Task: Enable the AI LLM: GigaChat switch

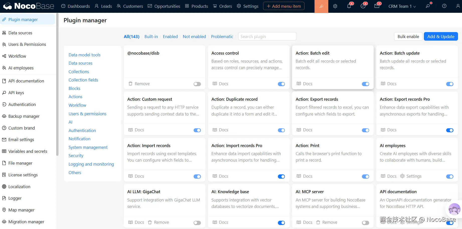Action: click(x=197, y=223)
